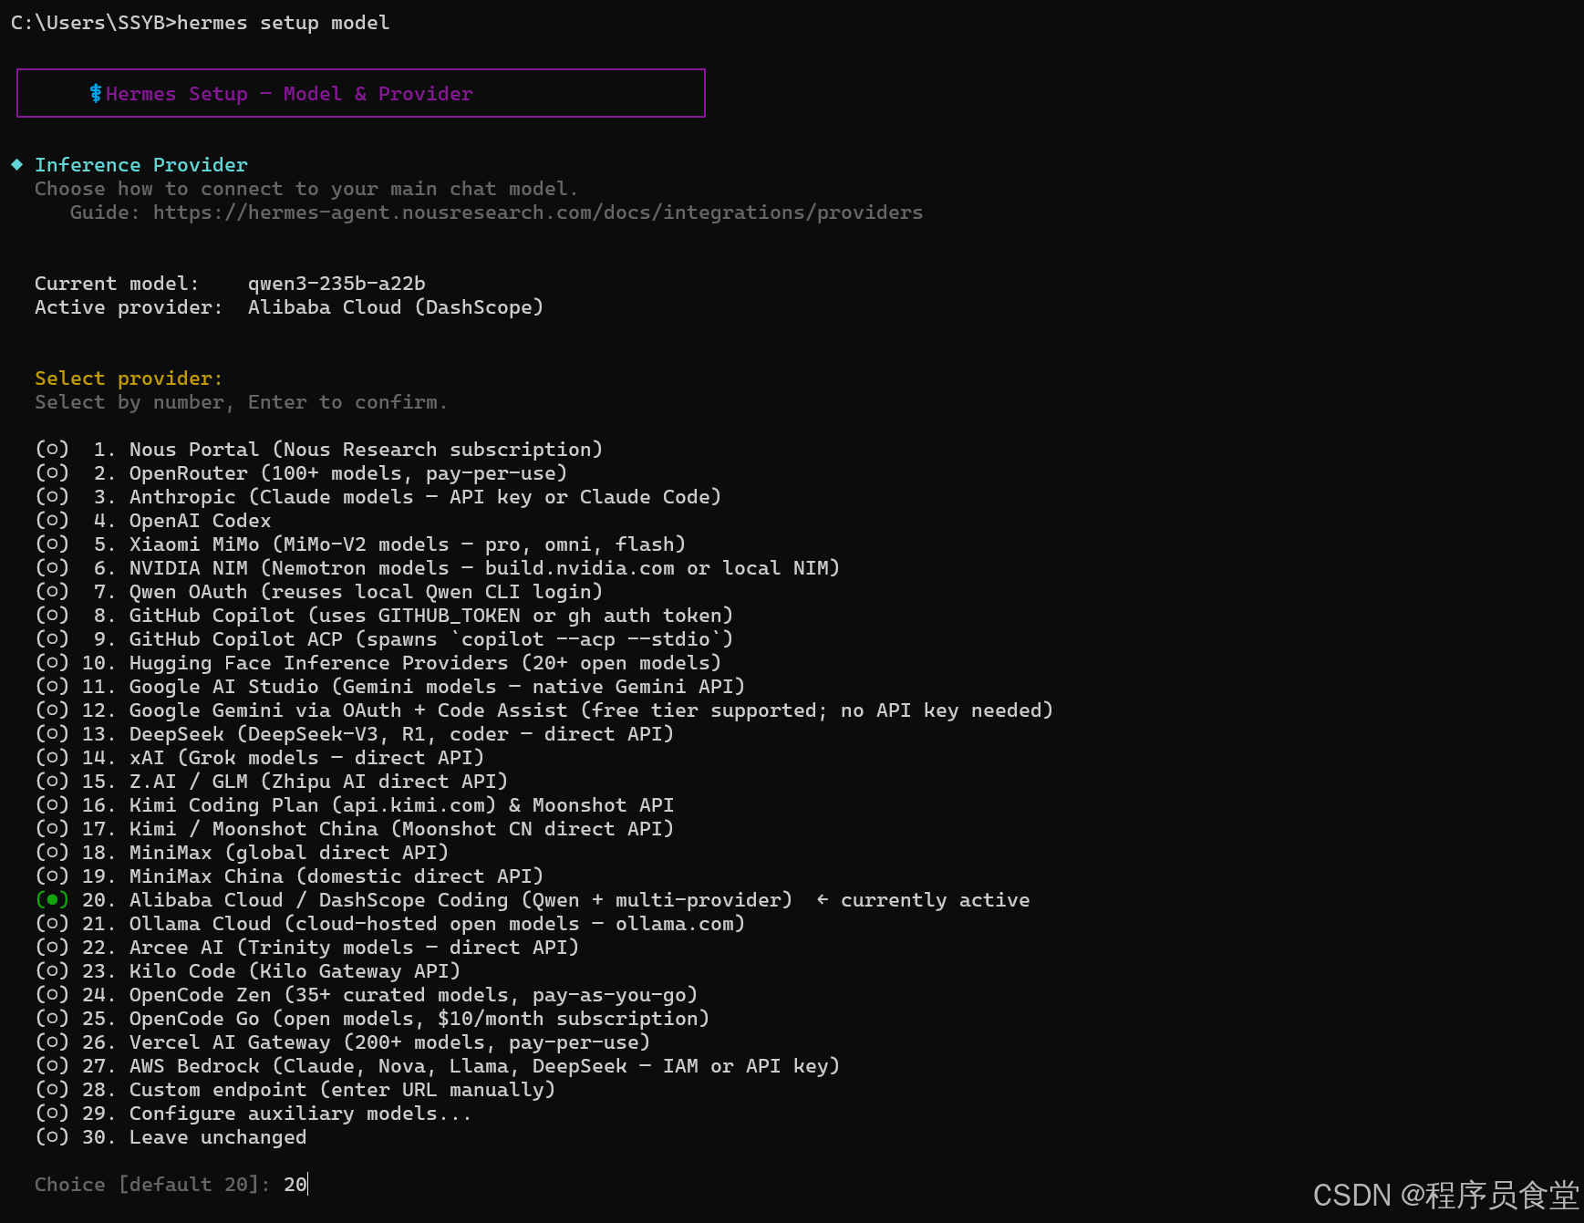Click active green radio for Alibaba Cloud
This screenshot has height=1223, width=1584.
[x=52, y=899]
